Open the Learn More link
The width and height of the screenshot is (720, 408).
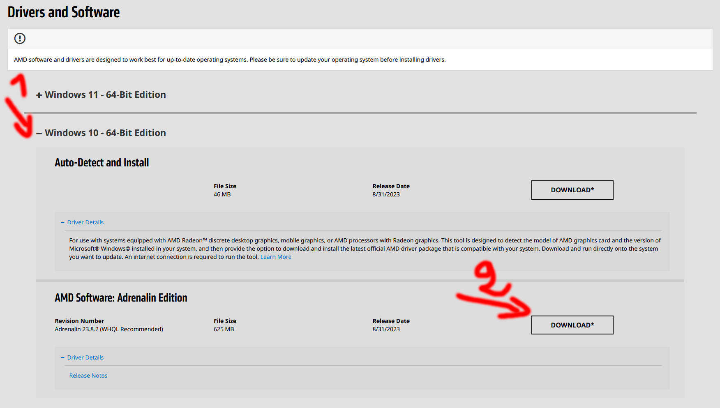point(276,256)
